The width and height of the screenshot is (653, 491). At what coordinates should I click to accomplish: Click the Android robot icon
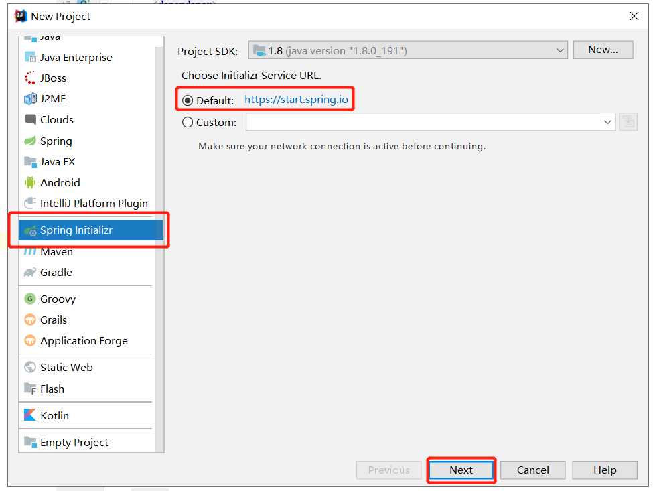click(x=30, y=182)
